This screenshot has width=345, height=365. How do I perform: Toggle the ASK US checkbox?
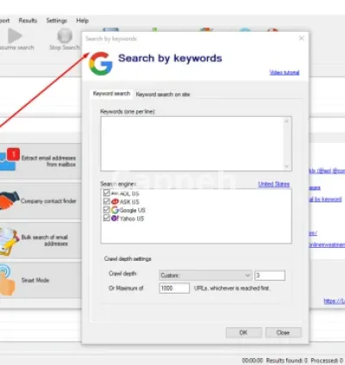107,201
